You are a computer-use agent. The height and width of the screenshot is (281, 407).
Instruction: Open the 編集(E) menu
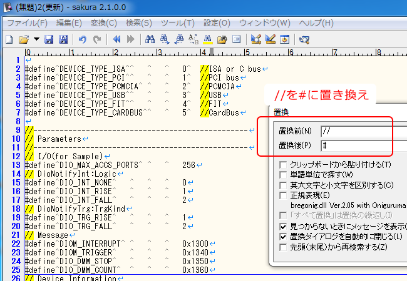(x=69, y=23)
